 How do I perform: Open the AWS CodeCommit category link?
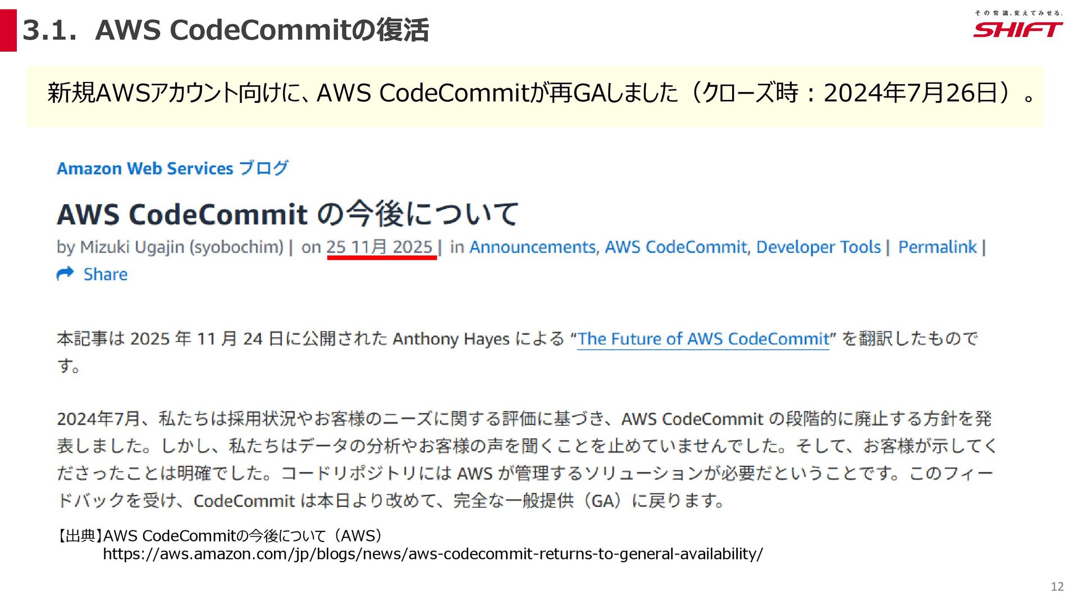coord(676,247)
